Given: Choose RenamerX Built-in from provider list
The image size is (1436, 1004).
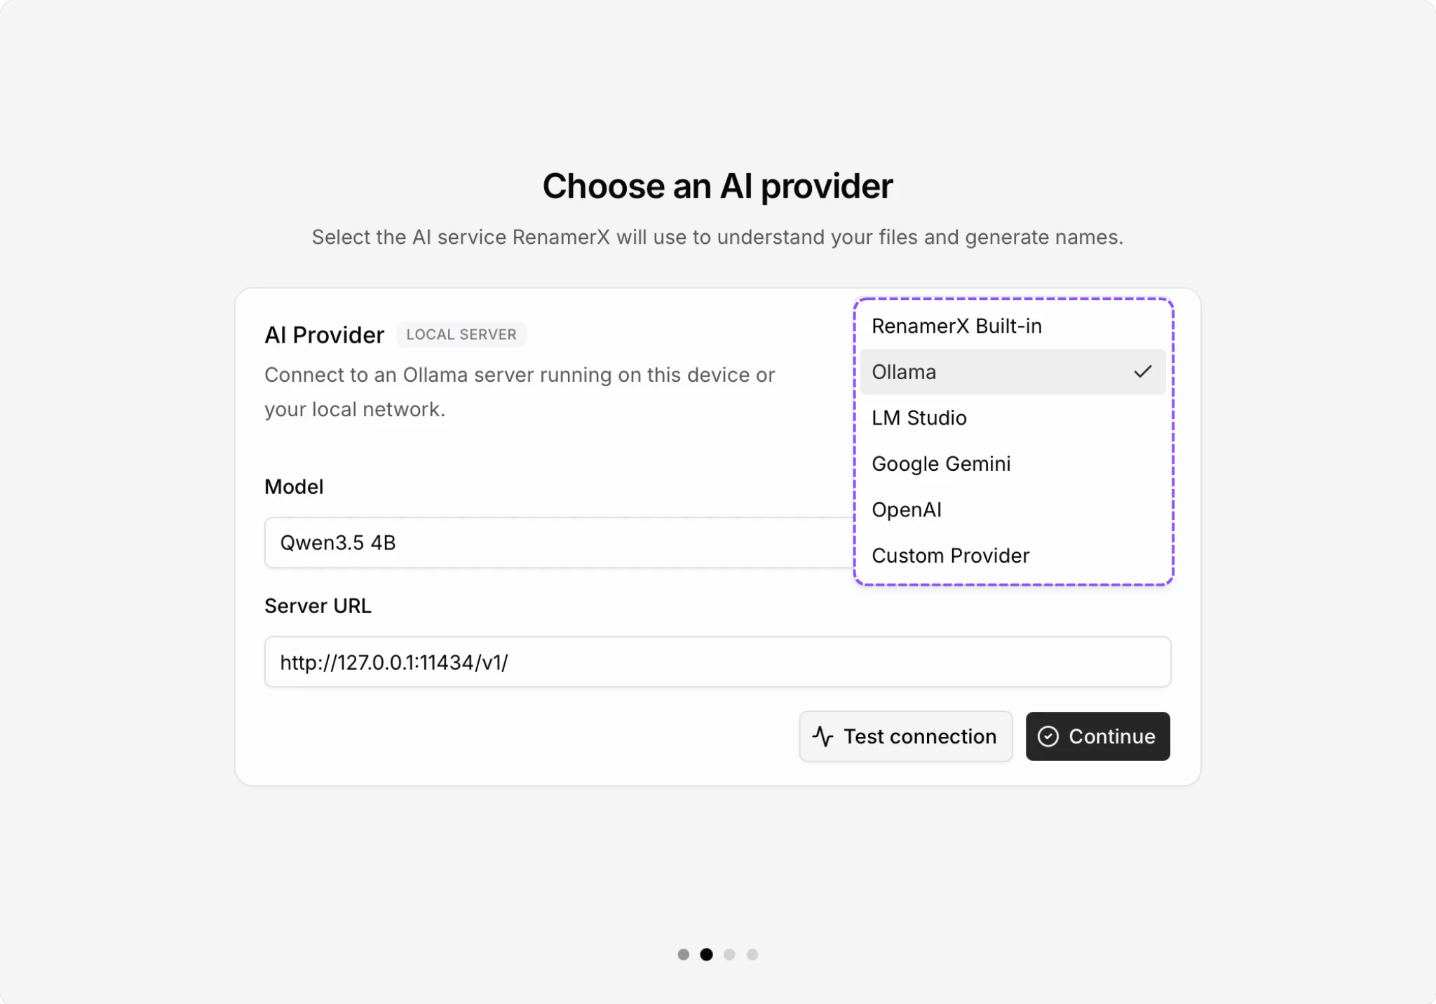Looking at the screenshot, I should [1012, 326].
